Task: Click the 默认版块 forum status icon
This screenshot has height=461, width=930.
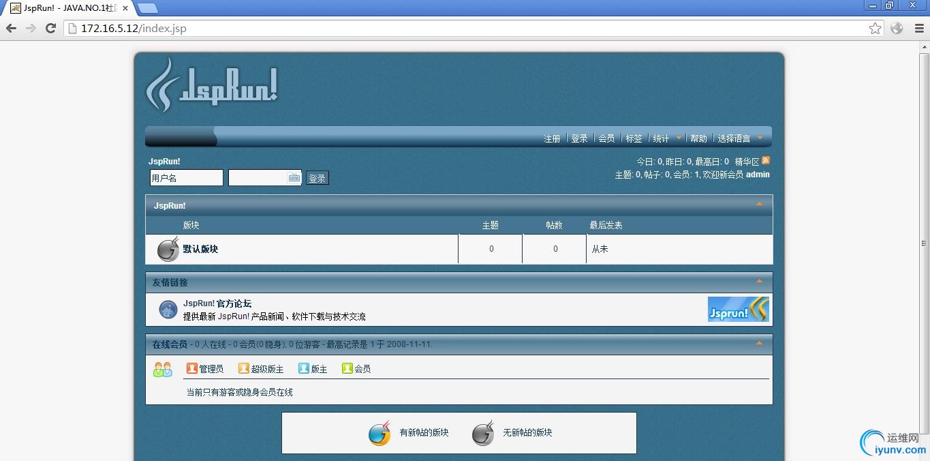Action: 168,250
